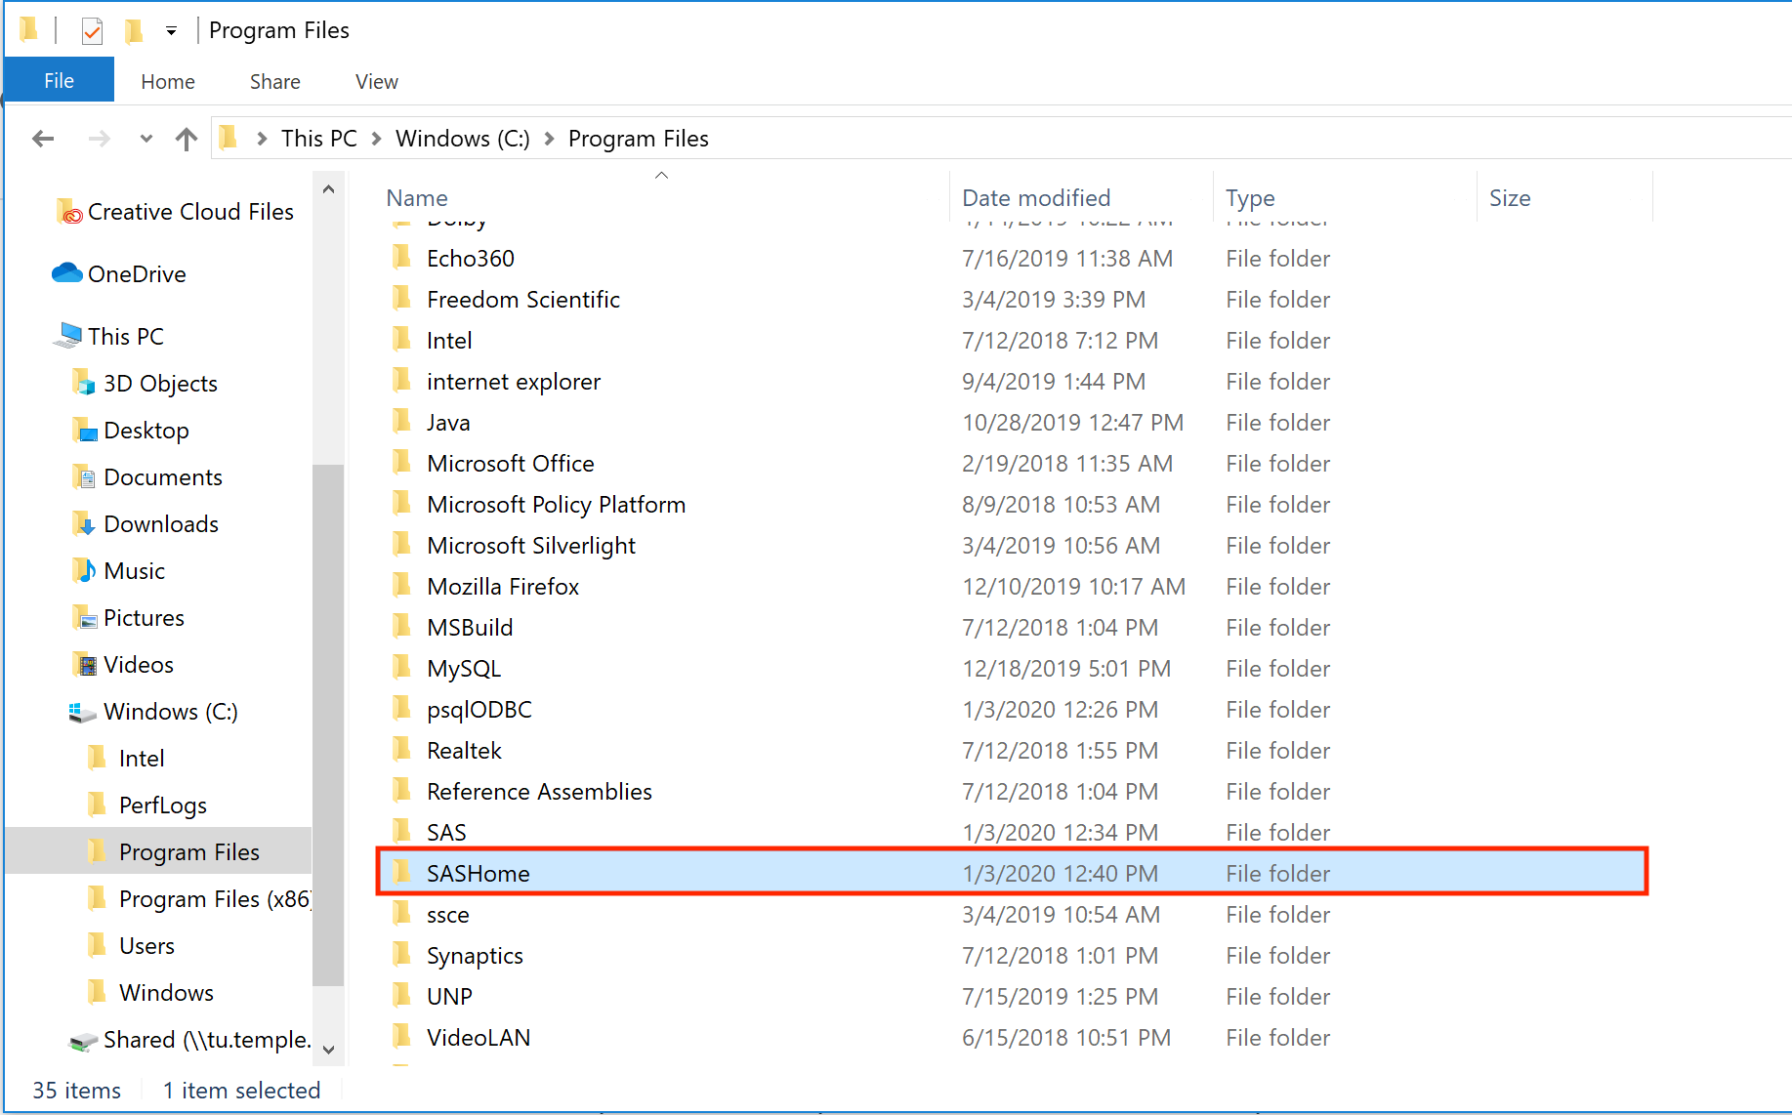This screenshot has width=1792, height=1115.
Task: Sort by the Name column header
Action: [x=417, y=198]
